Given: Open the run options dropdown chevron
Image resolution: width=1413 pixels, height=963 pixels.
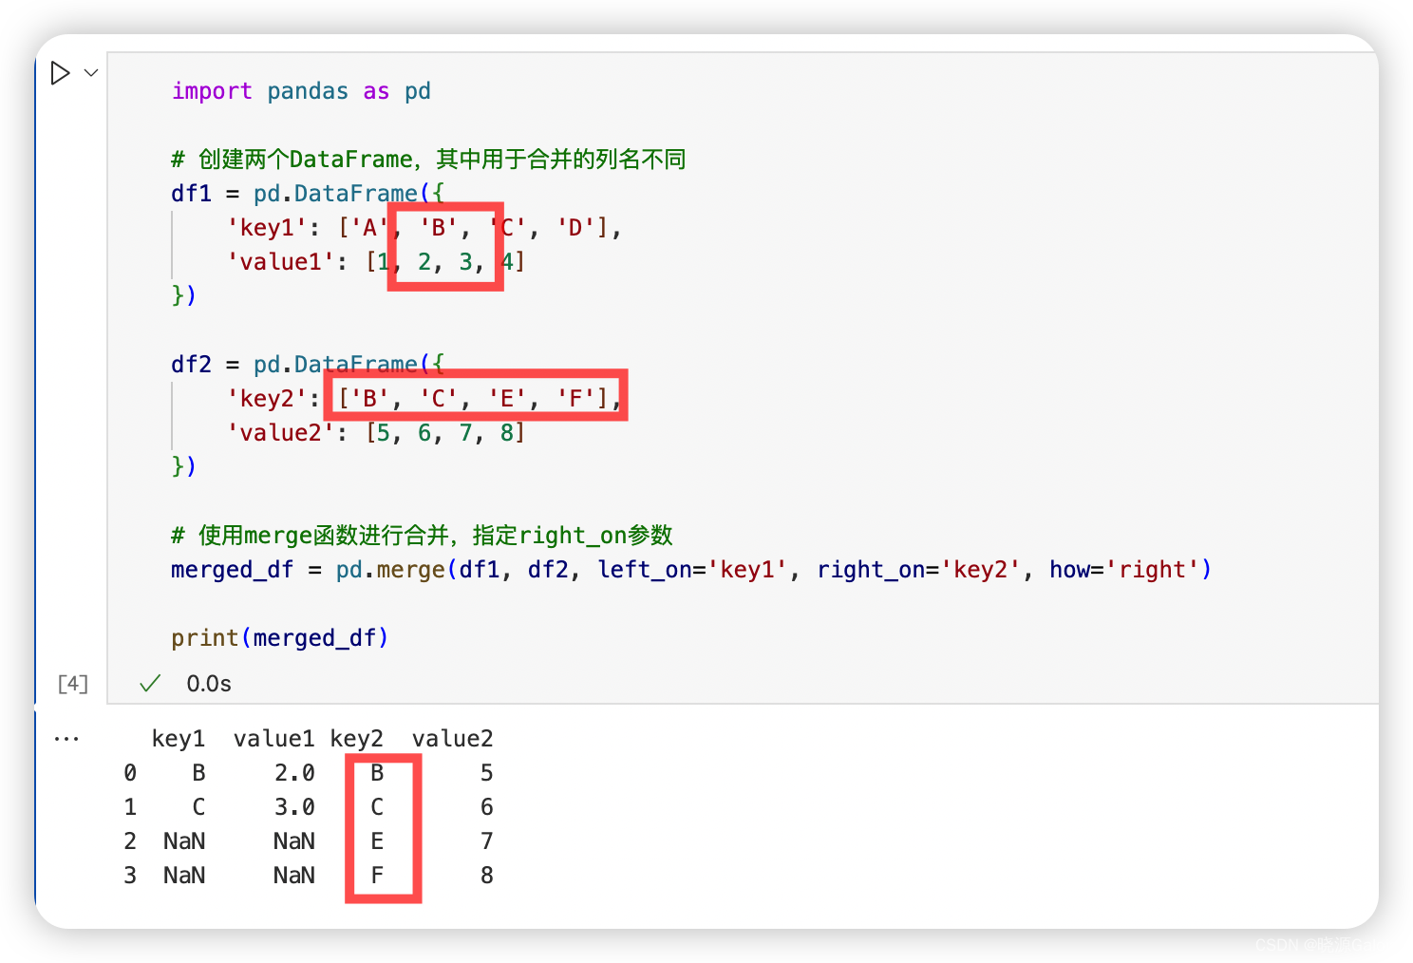Looking at the screenshot, I should tap(91, 73).
